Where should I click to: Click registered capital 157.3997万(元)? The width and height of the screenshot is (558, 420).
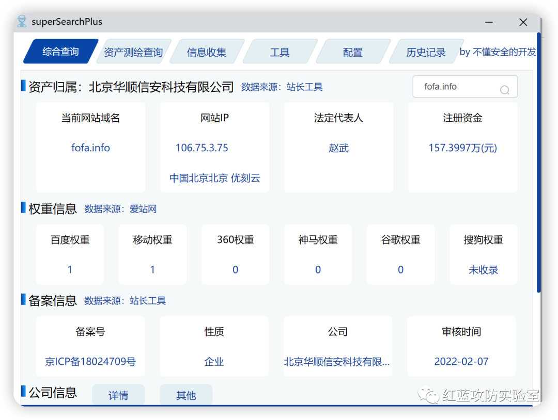click(462, 148)
